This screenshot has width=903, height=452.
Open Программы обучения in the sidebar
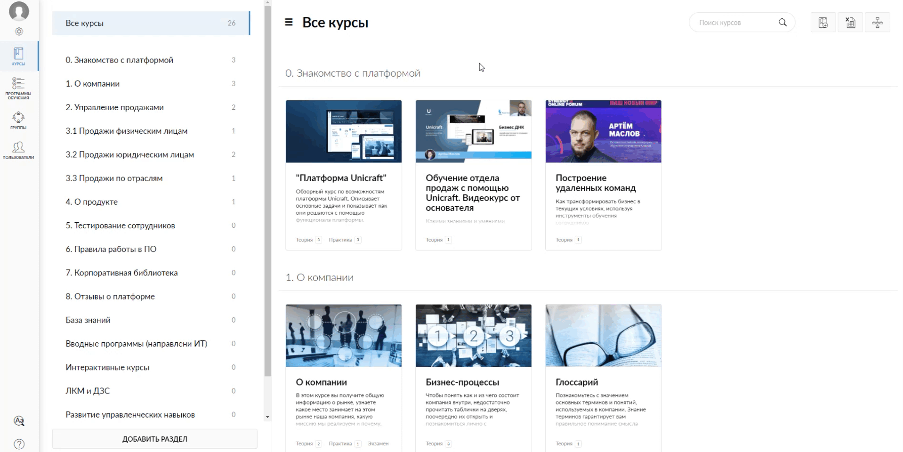tap(18, 89)
